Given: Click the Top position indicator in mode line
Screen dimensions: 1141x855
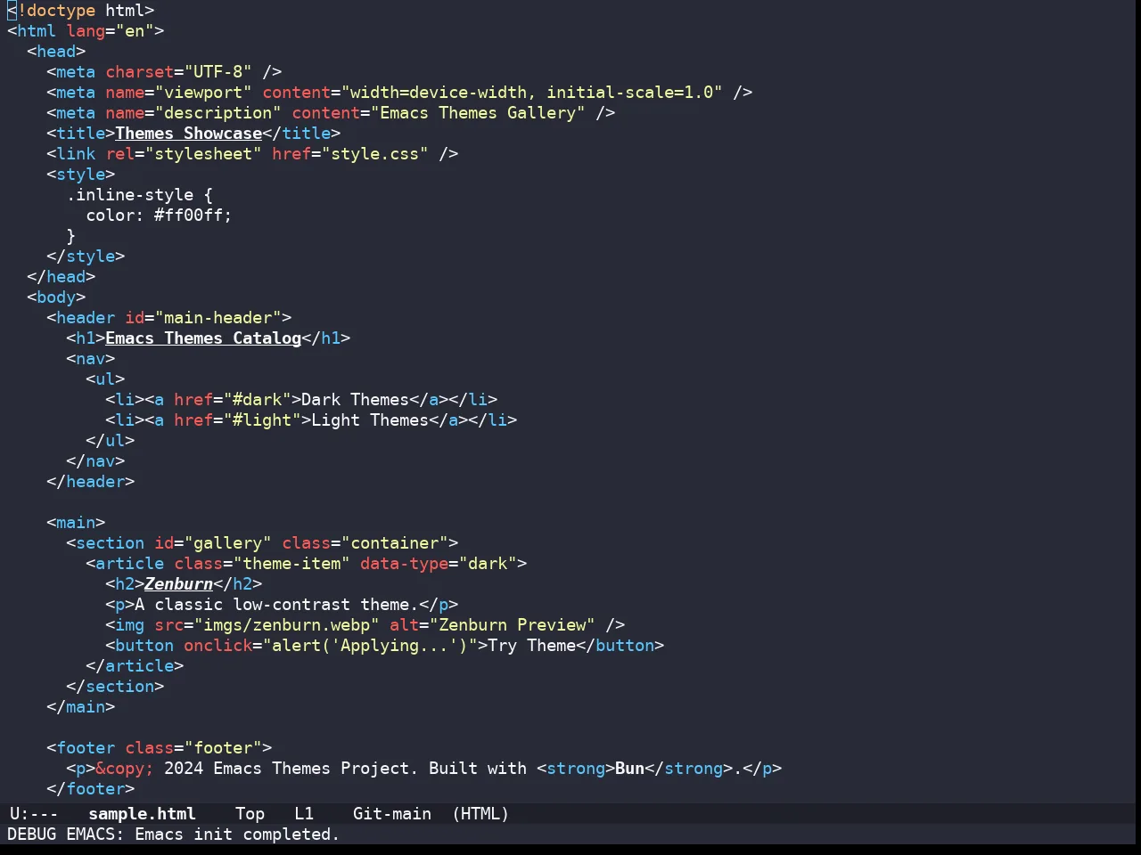Looking at the screenshot, I should [250, 814].
